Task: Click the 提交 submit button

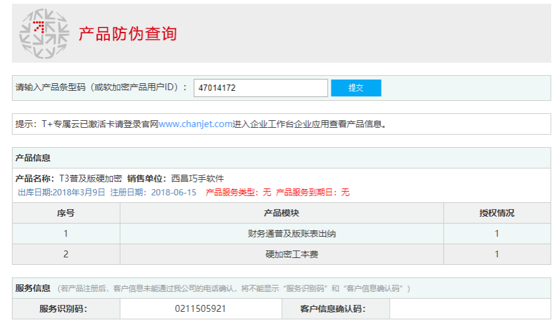Action: pos(356,88)
